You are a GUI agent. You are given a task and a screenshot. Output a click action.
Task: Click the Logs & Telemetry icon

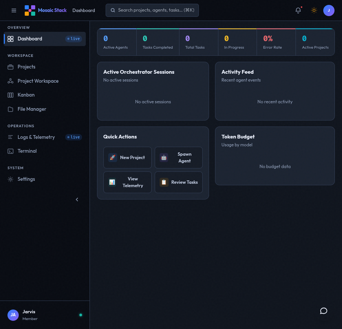pyautogui.click(x=10, y=137)
